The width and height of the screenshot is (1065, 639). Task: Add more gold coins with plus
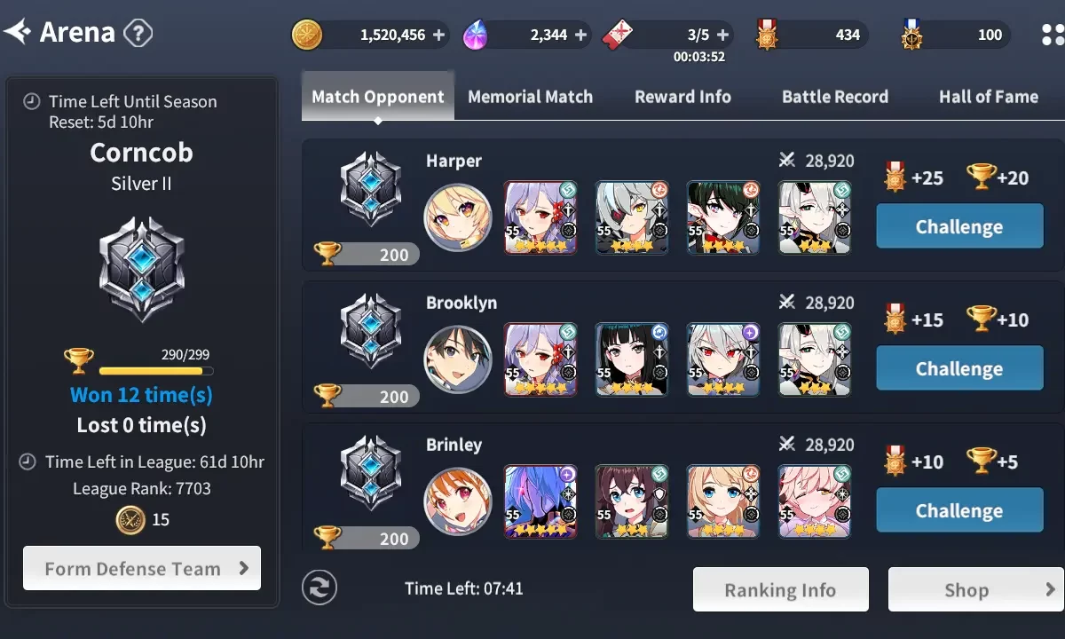pos(438,35)
